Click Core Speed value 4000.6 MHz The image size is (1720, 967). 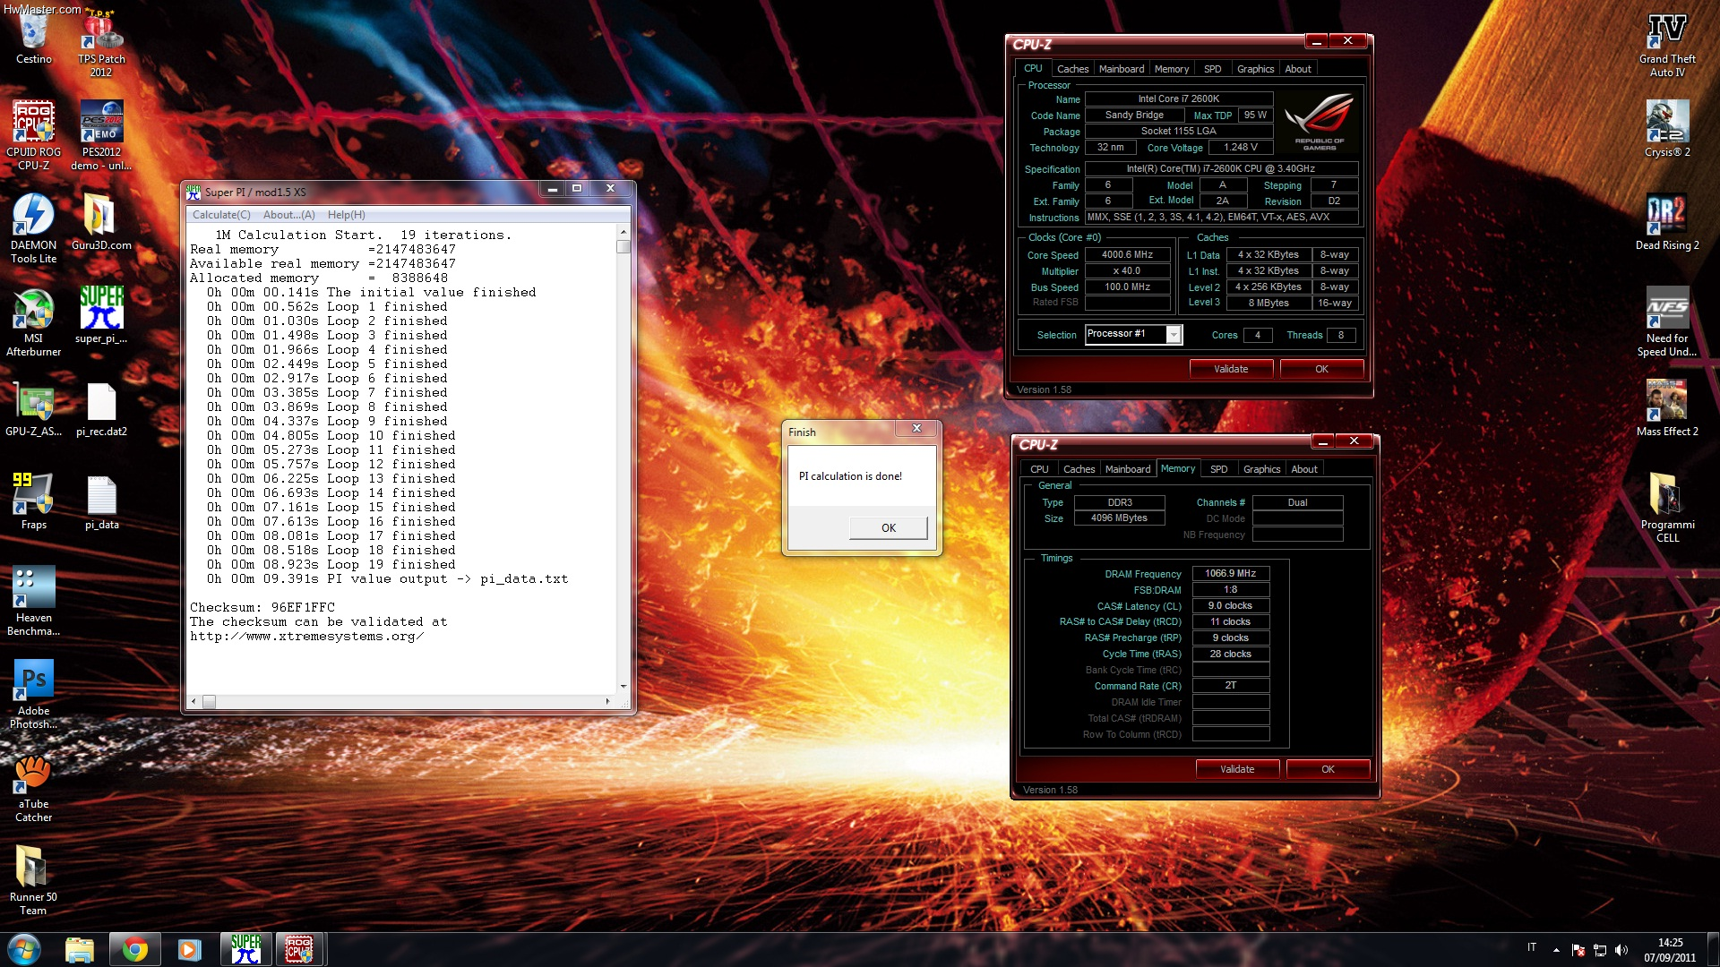(x=1127, y=255)
